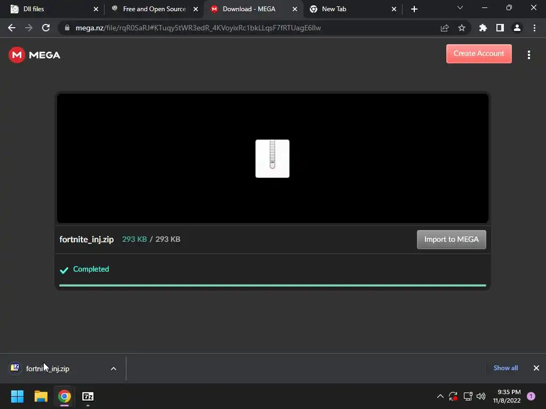Open 7-Zip from the taskbar
The width and height of the screenshot is (546, 409).
pyautogui.click(x=88, y=396)
